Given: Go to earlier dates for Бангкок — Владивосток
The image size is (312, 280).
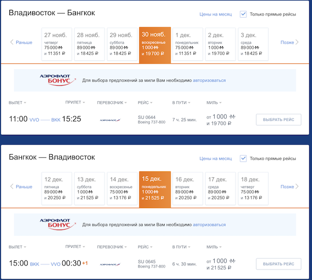Looking at the screenshot, I should point(21,186).
